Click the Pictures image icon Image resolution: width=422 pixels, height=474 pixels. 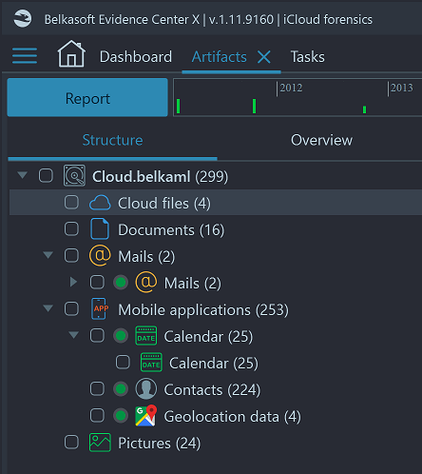coord(100,443)
